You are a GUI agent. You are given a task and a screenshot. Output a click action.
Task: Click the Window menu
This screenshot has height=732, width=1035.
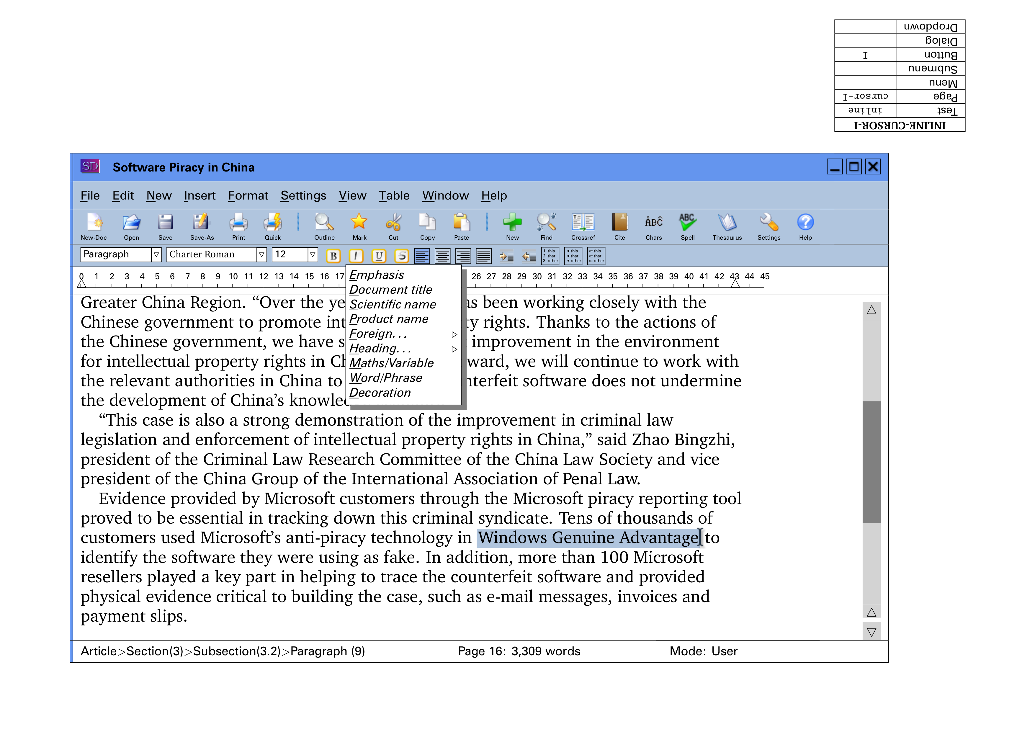click(445, 196)
